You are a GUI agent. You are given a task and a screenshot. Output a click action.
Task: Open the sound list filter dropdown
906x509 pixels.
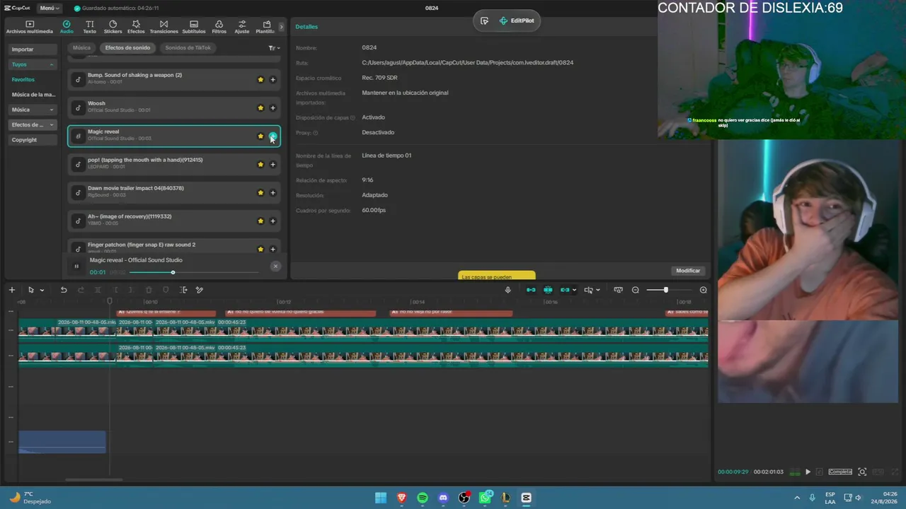(274, 48)
